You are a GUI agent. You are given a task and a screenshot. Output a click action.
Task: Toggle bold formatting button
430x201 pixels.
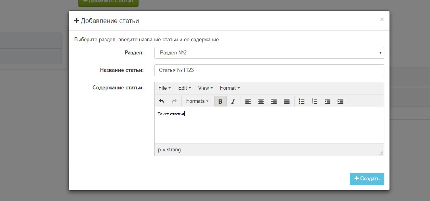tap(220, 101)
